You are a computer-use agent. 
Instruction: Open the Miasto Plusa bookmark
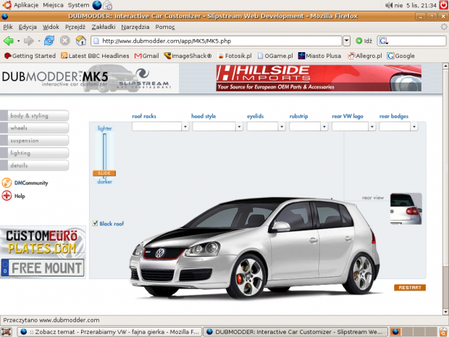click(x=319, y=56)
